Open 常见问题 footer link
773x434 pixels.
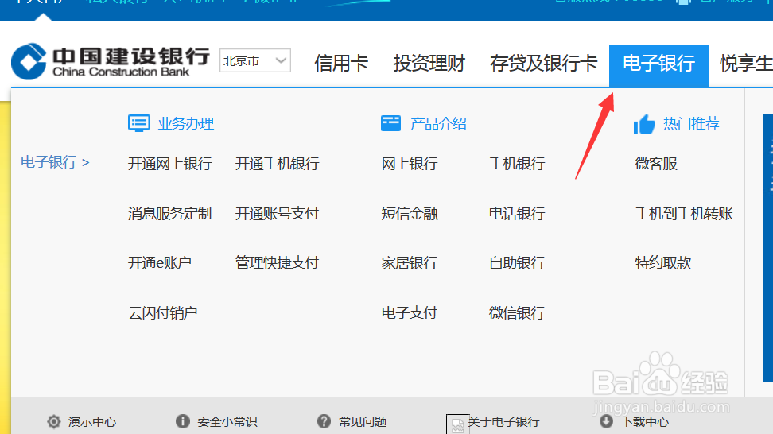click(x=363, y=422)
